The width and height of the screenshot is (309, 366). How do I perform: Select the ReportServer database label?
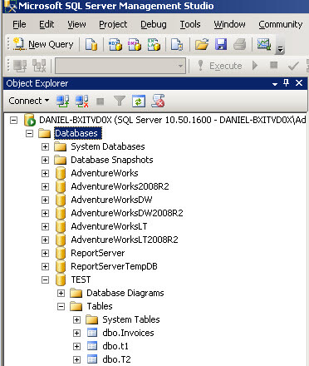[98, 253]
